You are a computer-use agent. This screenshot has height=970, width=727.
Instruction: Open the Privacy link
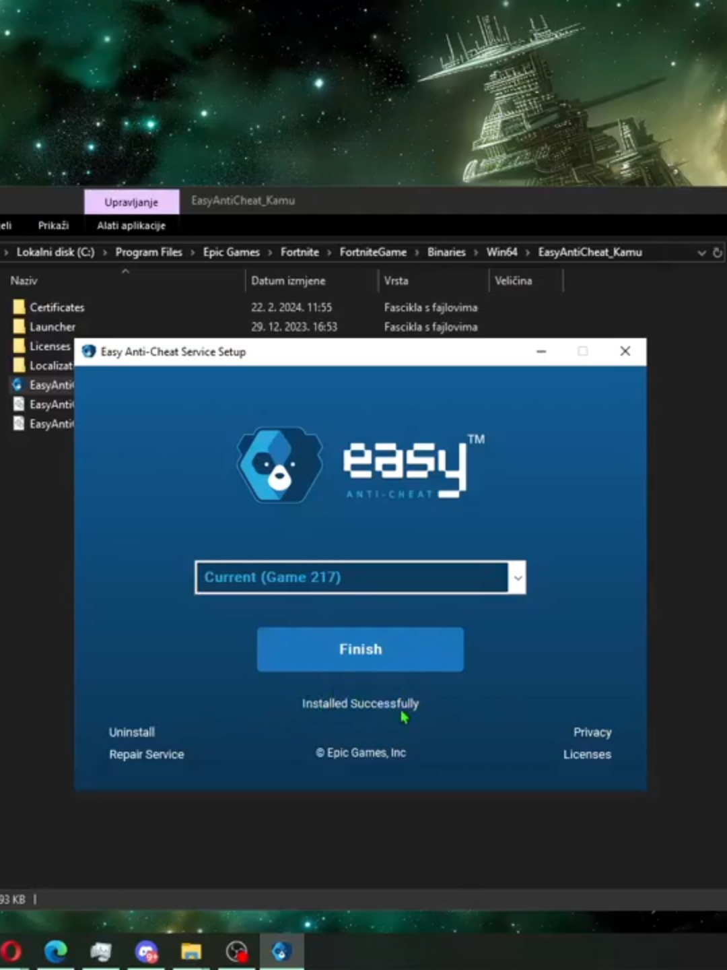coord(592,732)
